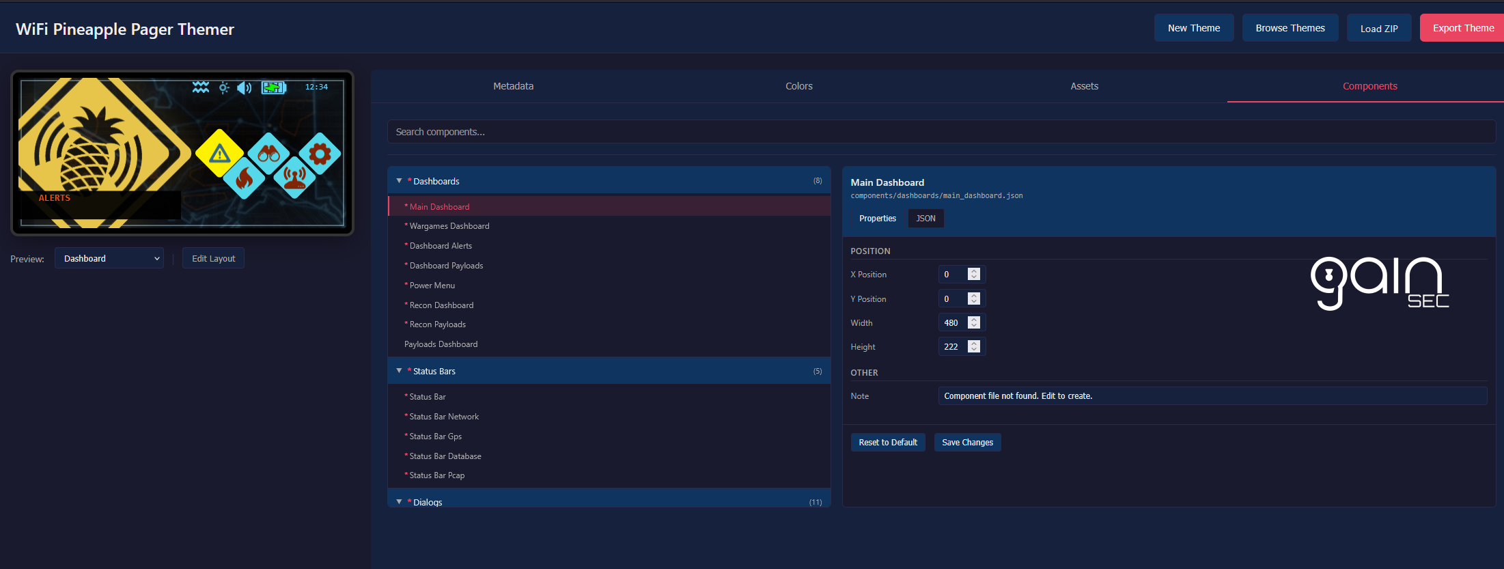
Task: Click the Note text field
Action: pos(1213,396)
